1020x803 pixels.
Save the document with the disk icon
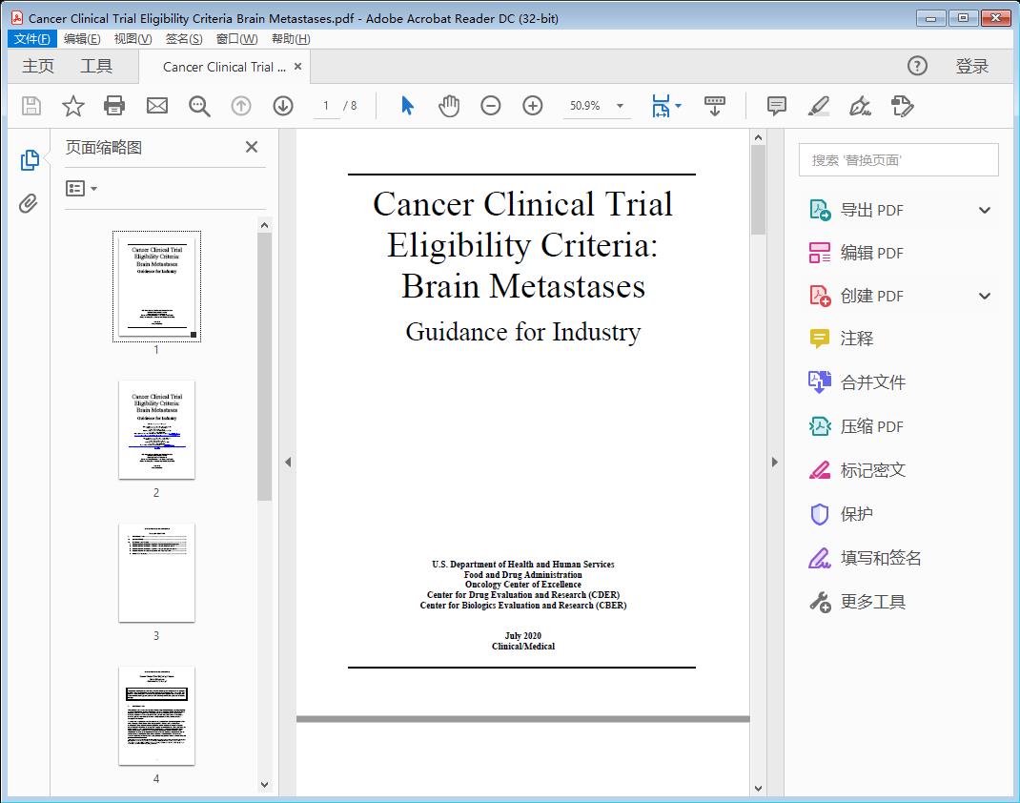[30, 105]
